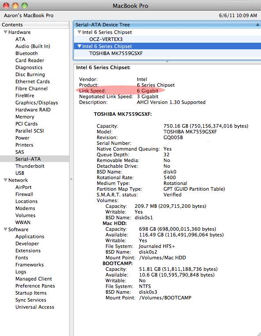Collapse the Software section triangle

[6, 229]
